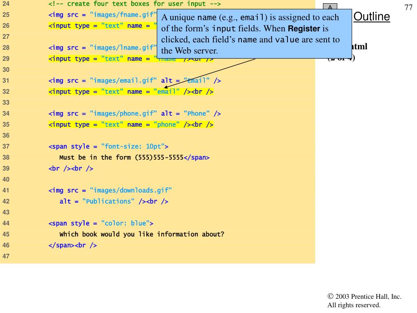Click line number 40

(6, 179)
